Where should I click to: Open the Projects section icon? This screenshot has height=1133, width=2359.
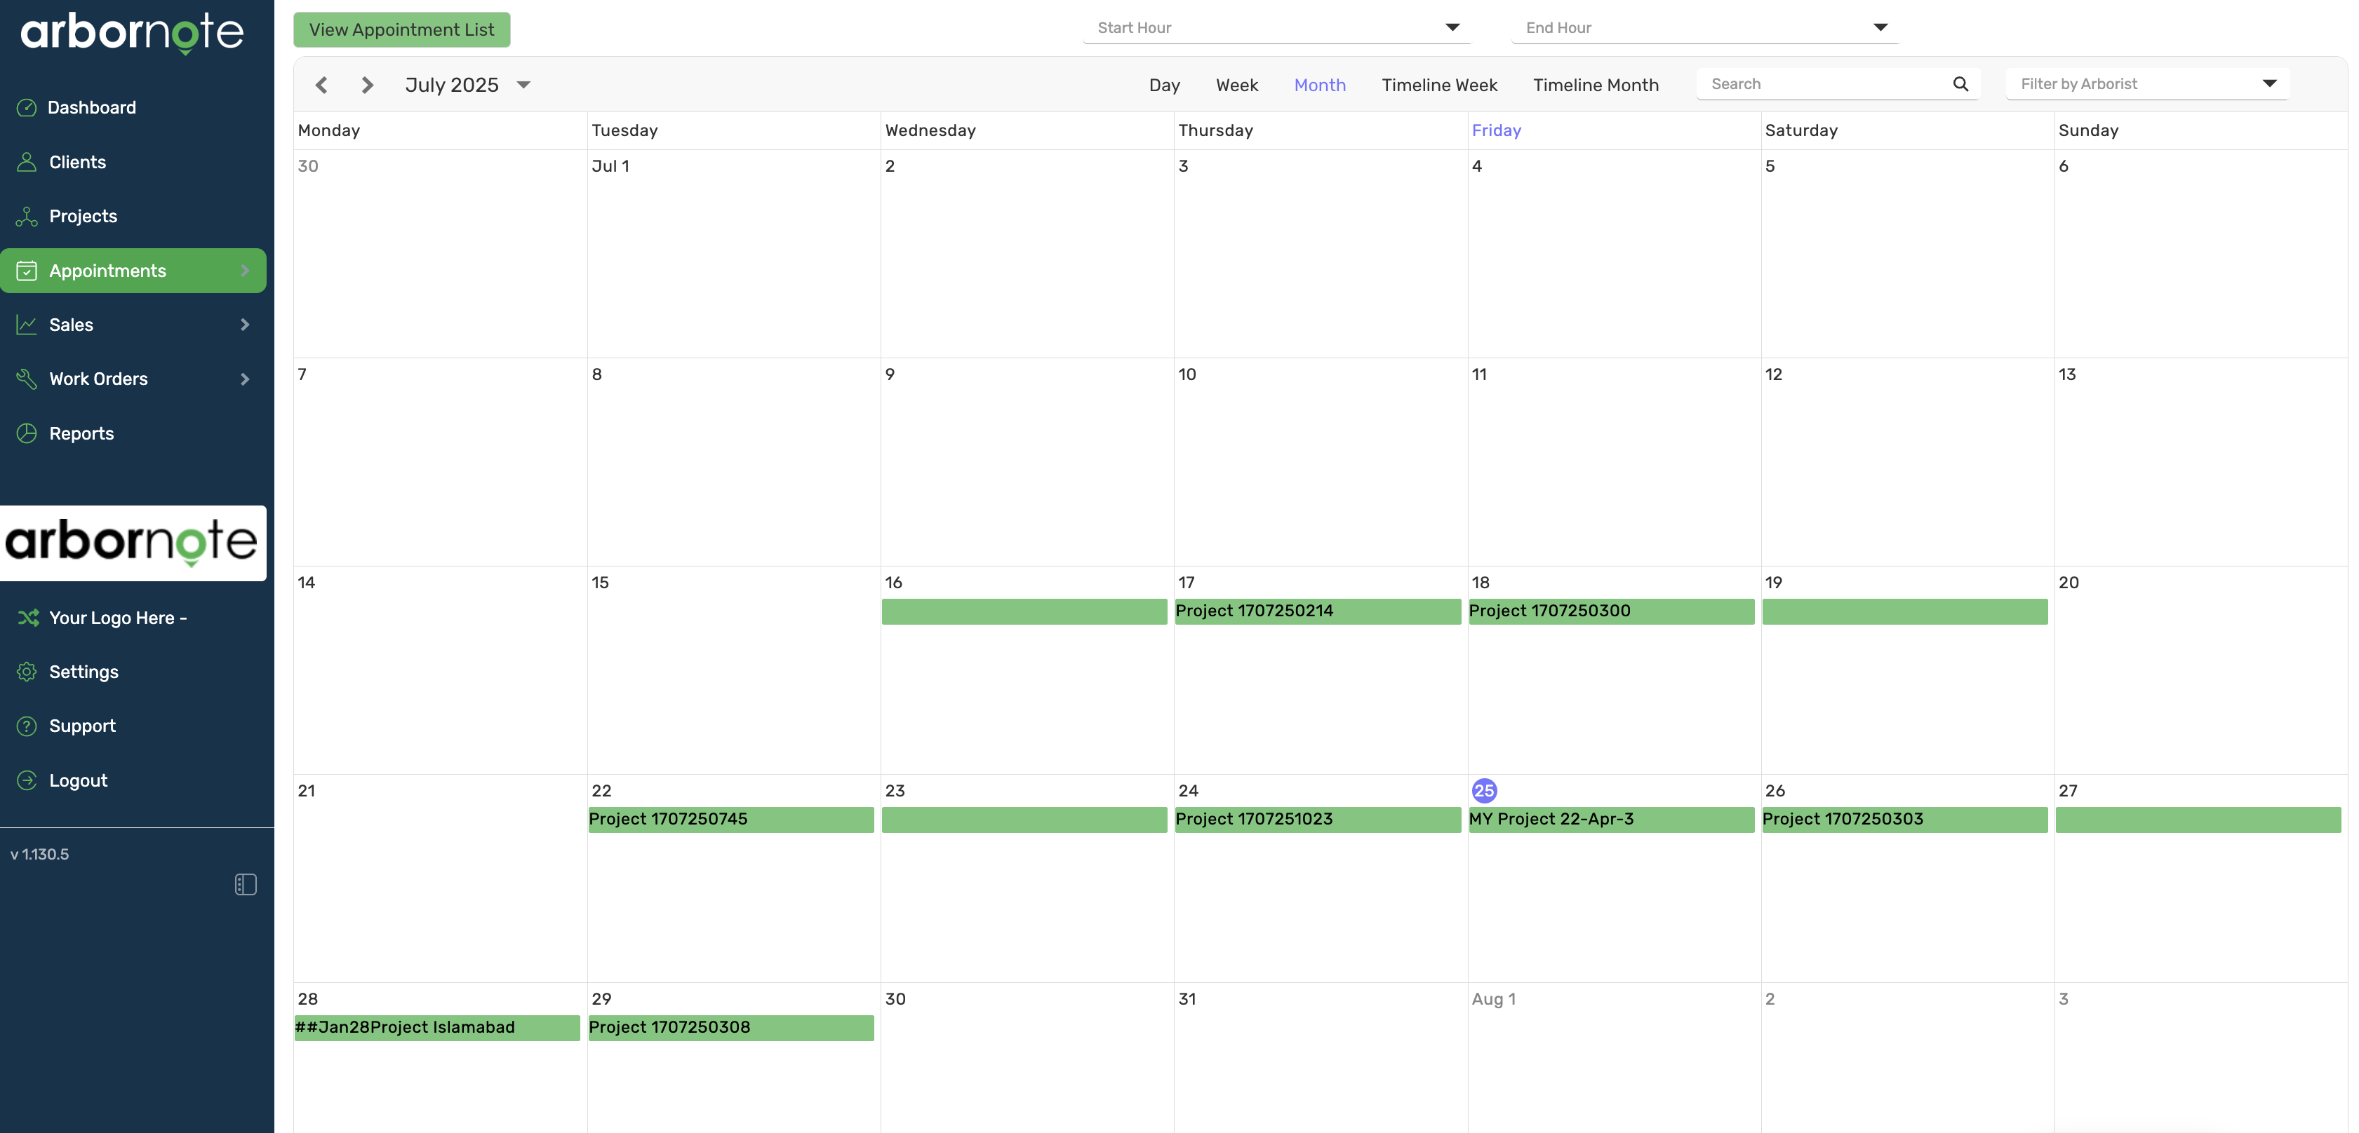click(x=27, y=216)
